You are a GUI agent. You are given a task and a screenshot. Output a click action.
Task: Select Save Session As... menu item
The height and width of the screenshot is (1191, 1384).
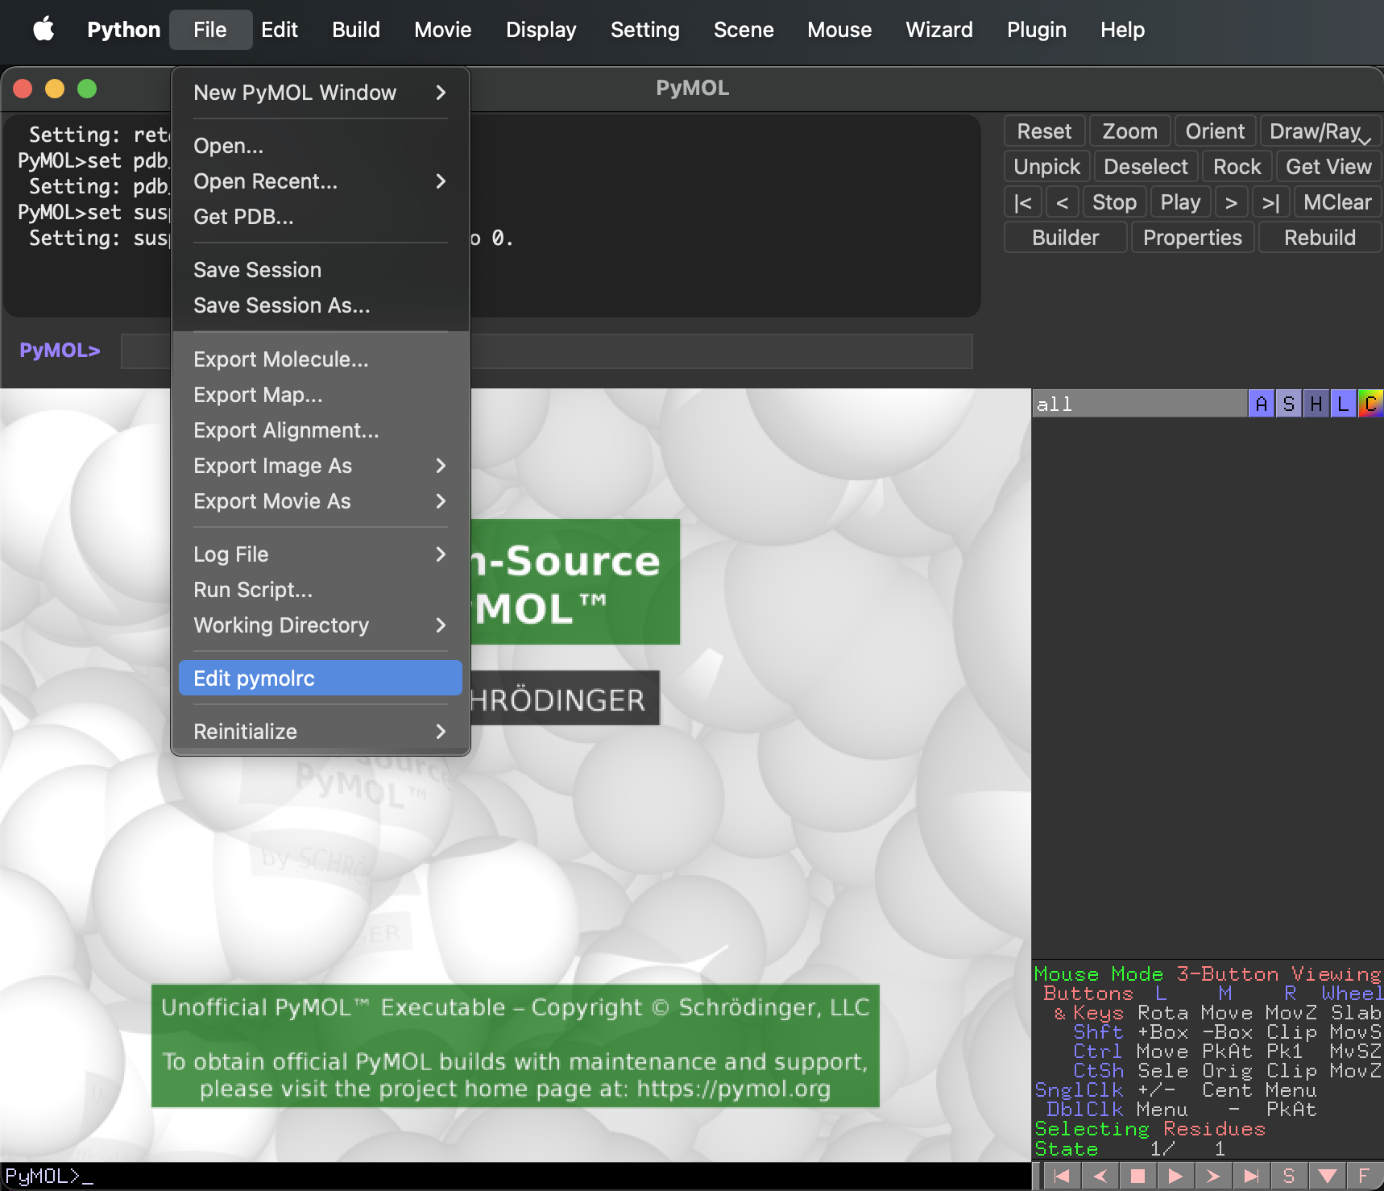(321, 305)
